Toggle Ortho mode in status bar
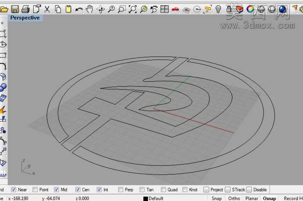The image size is (303, 201). click(234, 198)
